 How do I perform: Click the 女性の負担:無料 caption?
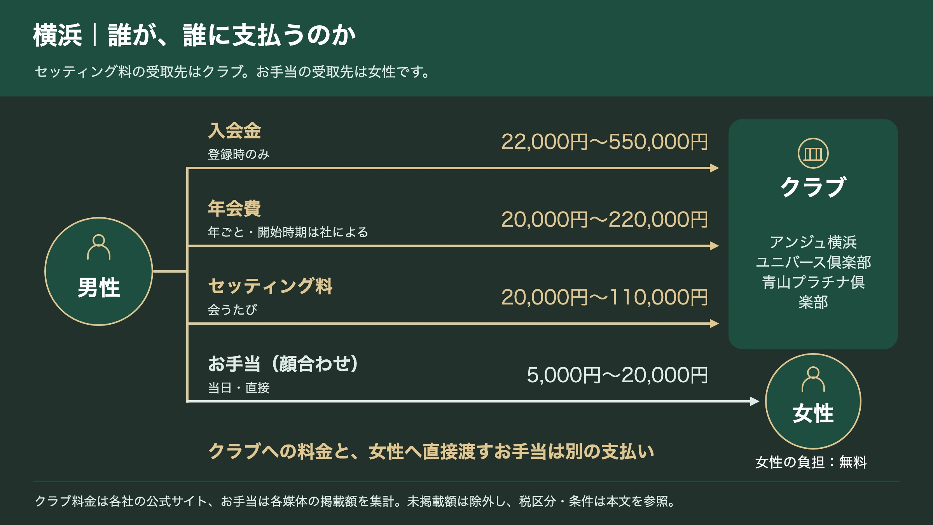(811, 462)
